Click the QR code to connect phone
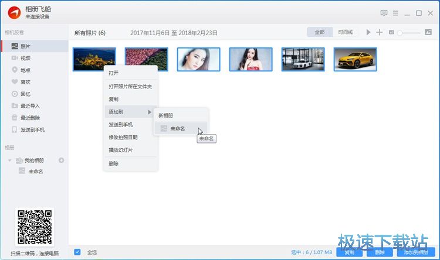The width and height of the screenshot is (440, 260). (35, 227)
